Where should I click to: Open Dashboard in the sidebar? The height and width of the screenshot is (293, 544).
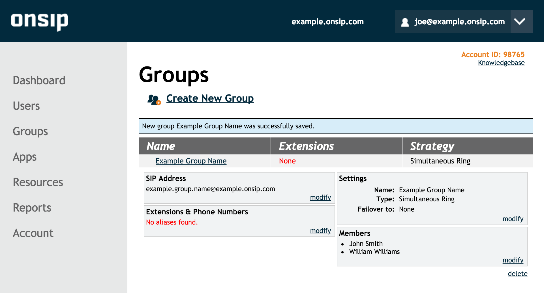[39, 80]
